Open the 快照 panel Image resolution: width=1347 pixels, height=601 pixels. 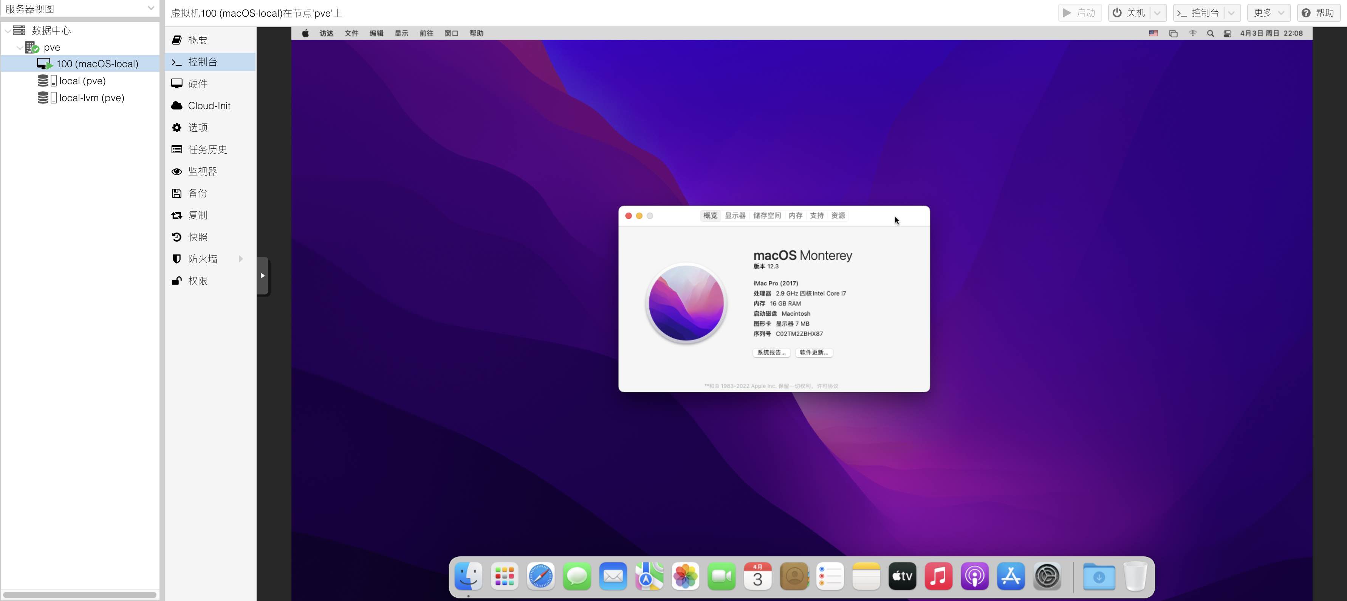(210, 237)
